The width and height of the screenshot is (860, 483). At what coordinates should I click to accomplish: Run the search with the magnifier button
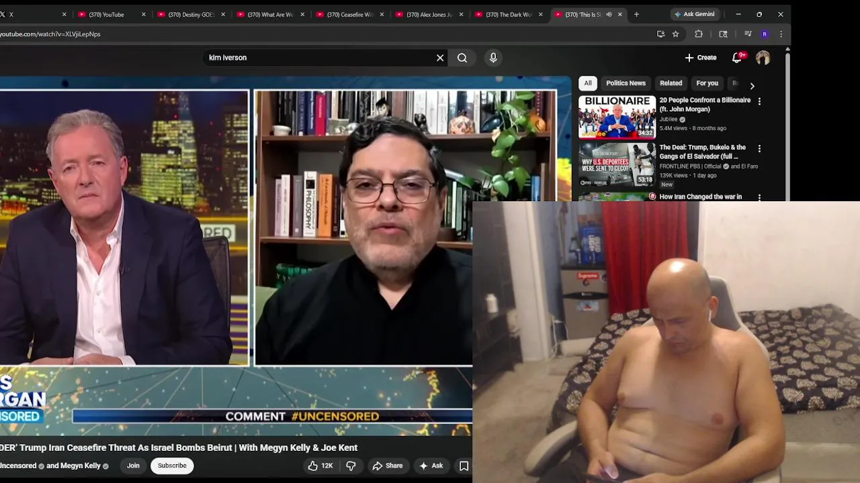(x=462, y=58)
